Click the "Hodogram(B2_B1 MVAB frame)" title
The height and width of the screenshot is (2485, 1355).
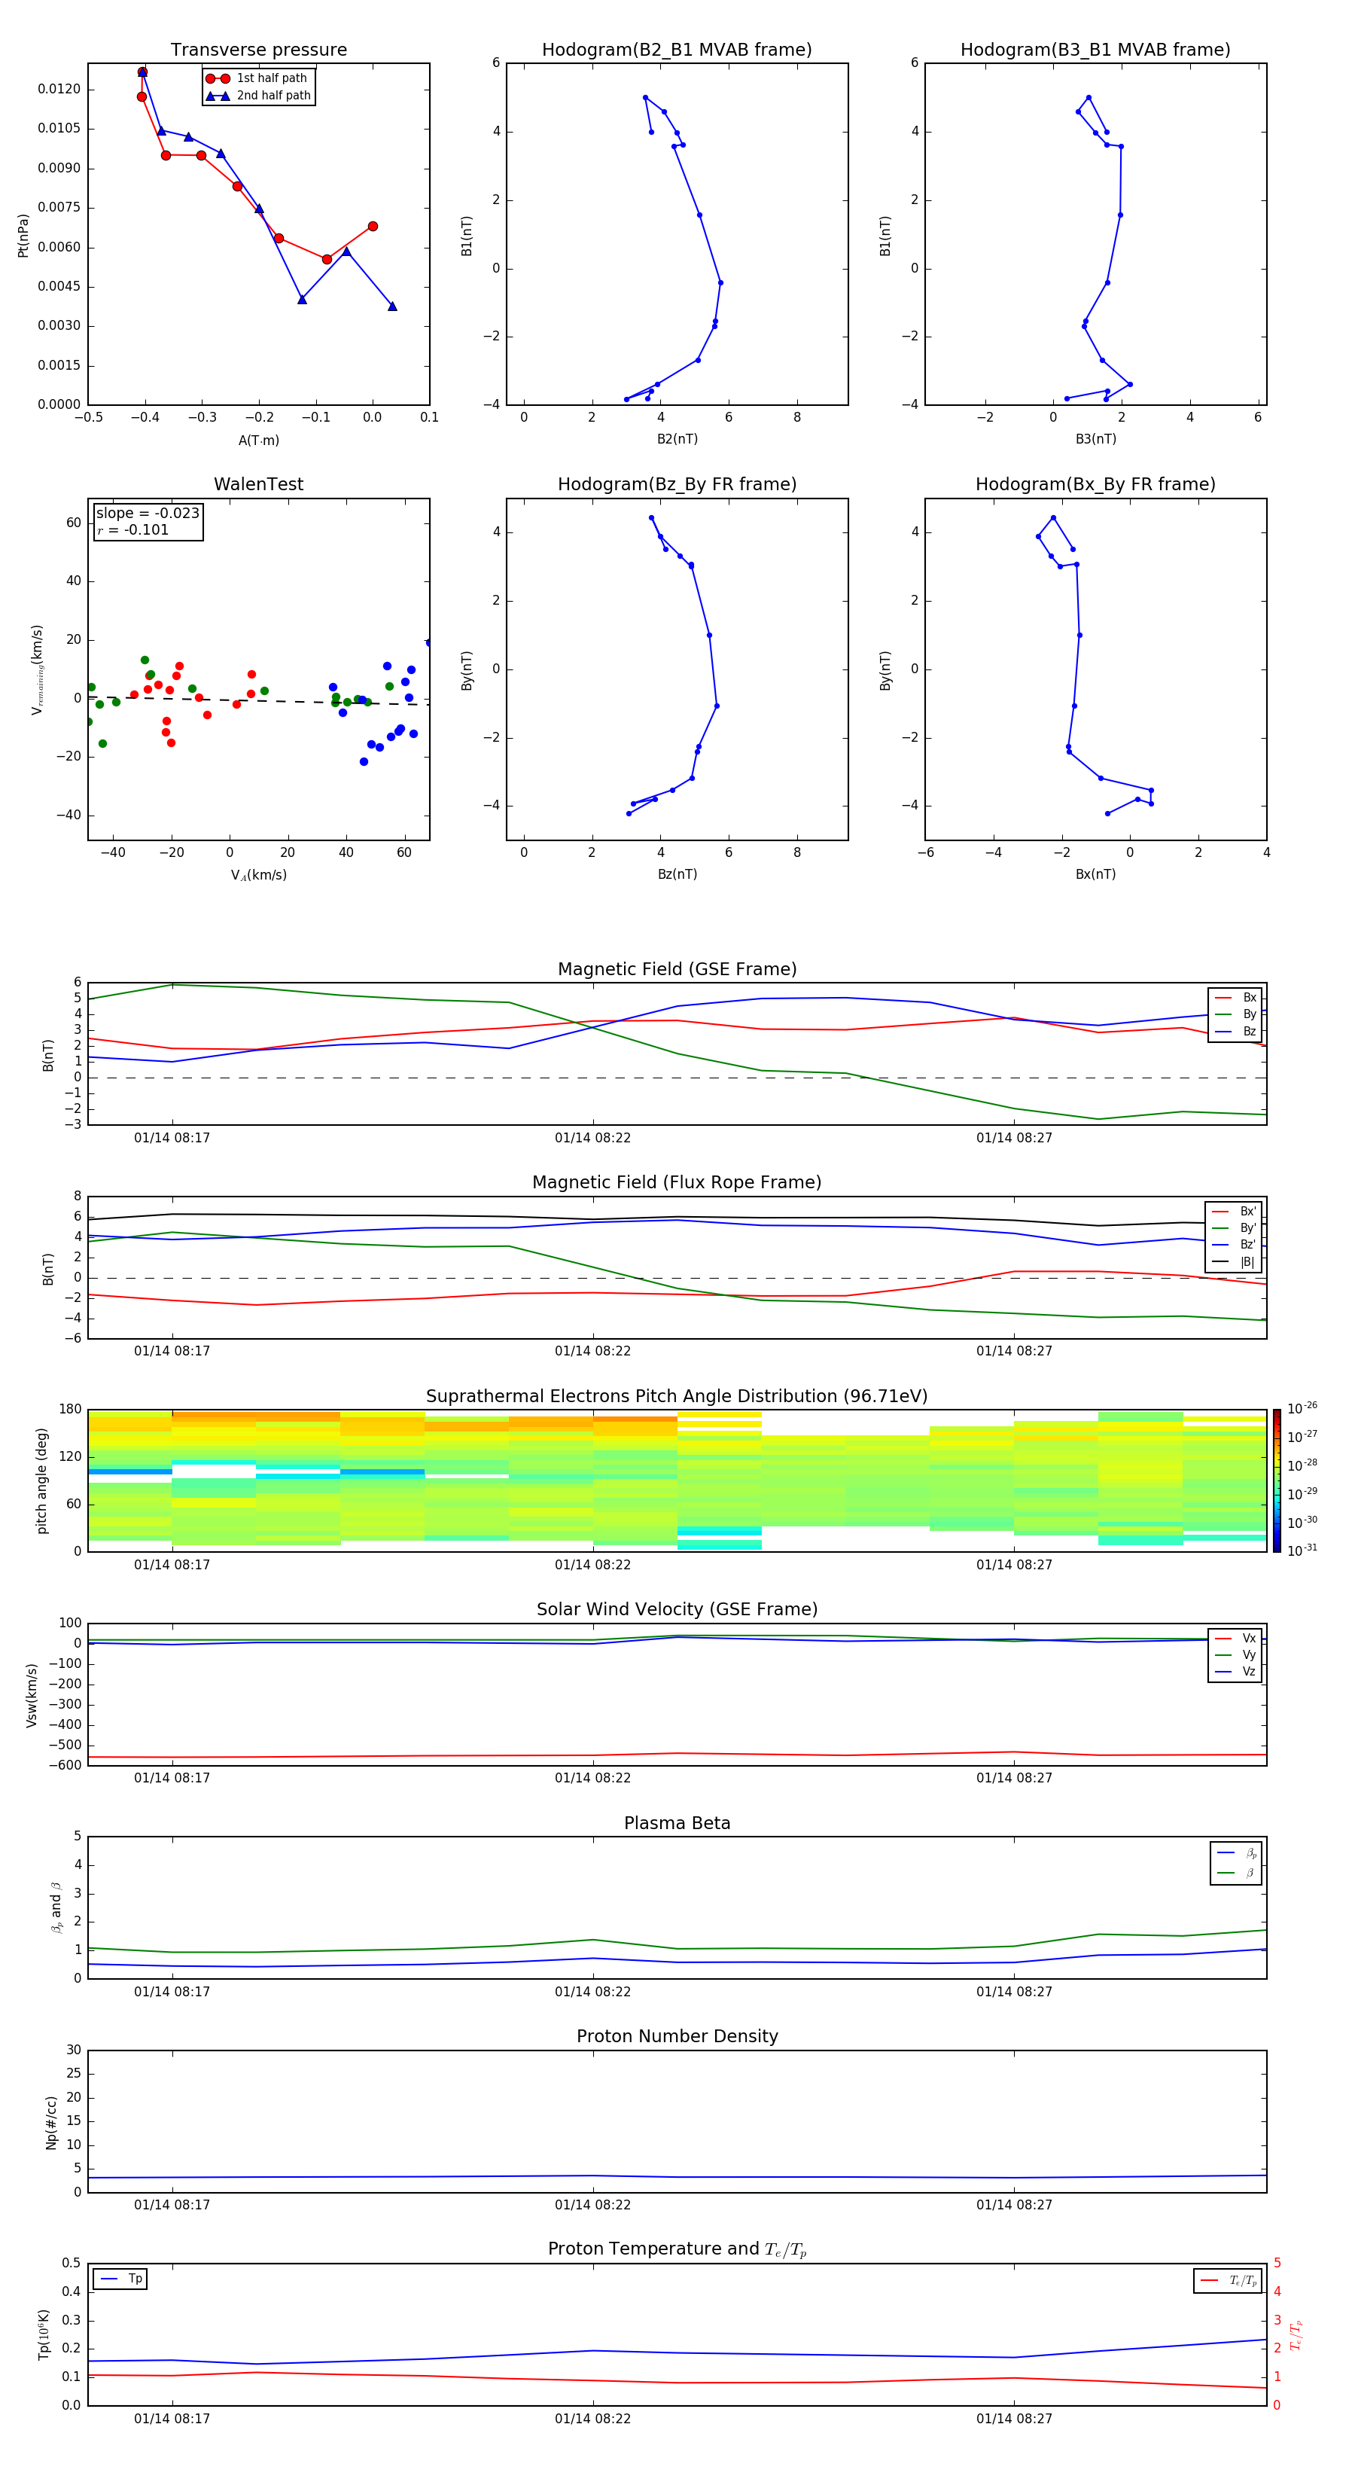coord(677,49)
